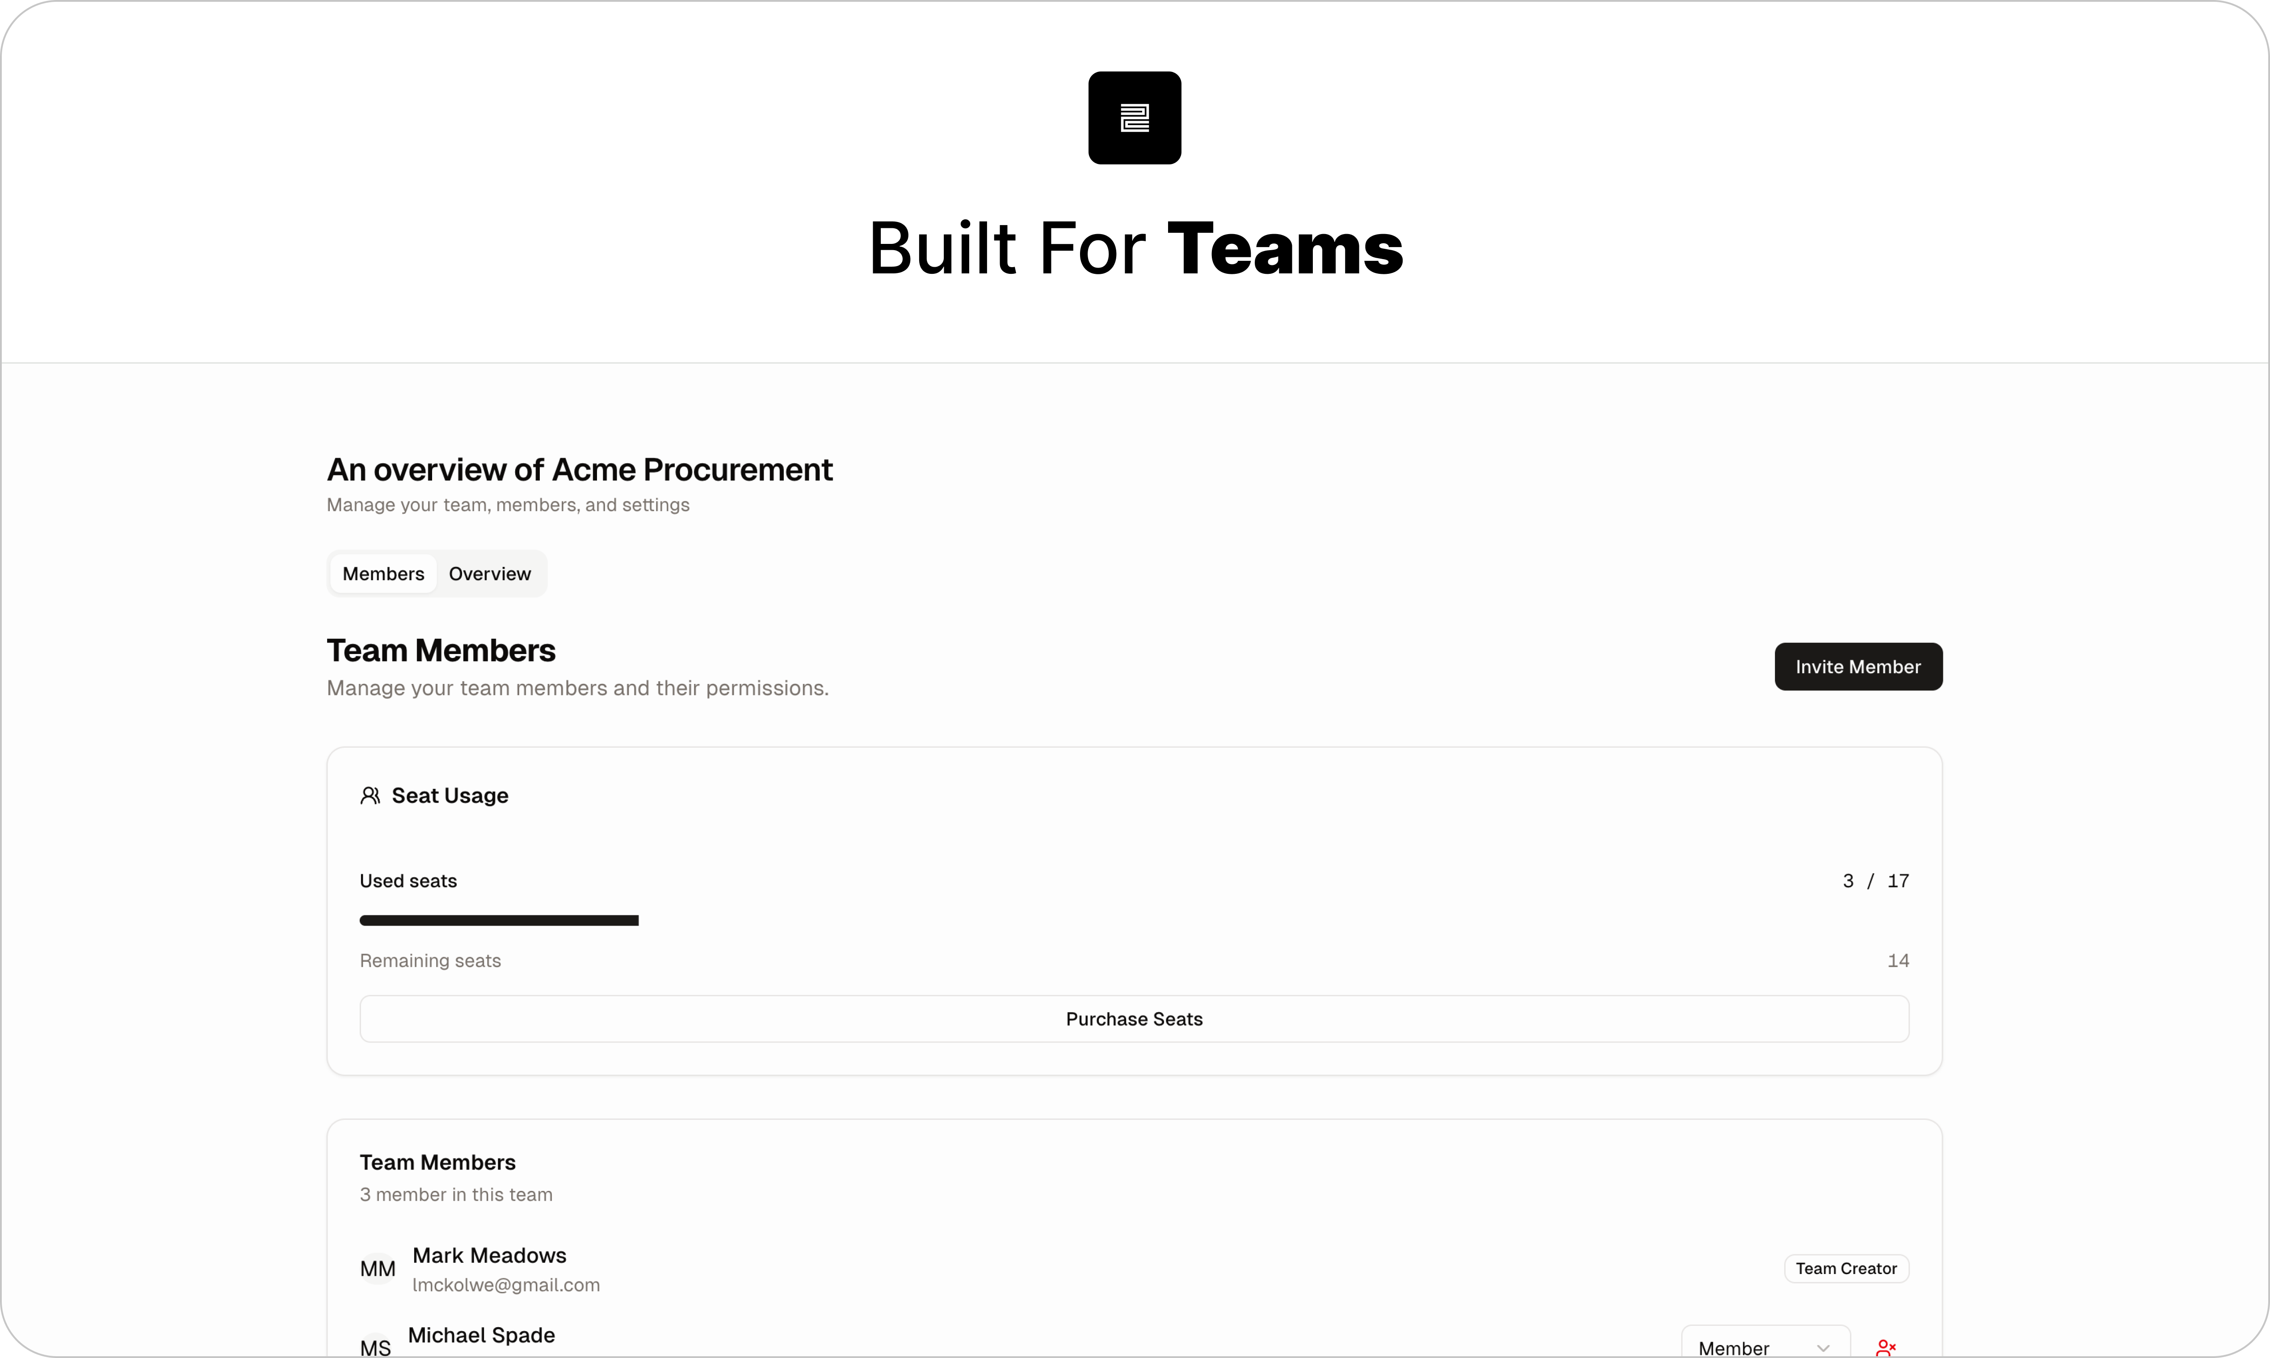Click the remaining seats value 14
Image resolution: width=2270 pixels, height=1358 pixels.
[x=1898, y=960]
